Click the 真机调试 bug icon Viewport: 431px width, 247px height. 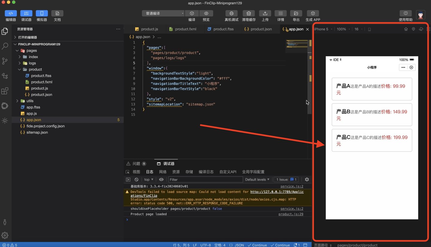[231, 13]
